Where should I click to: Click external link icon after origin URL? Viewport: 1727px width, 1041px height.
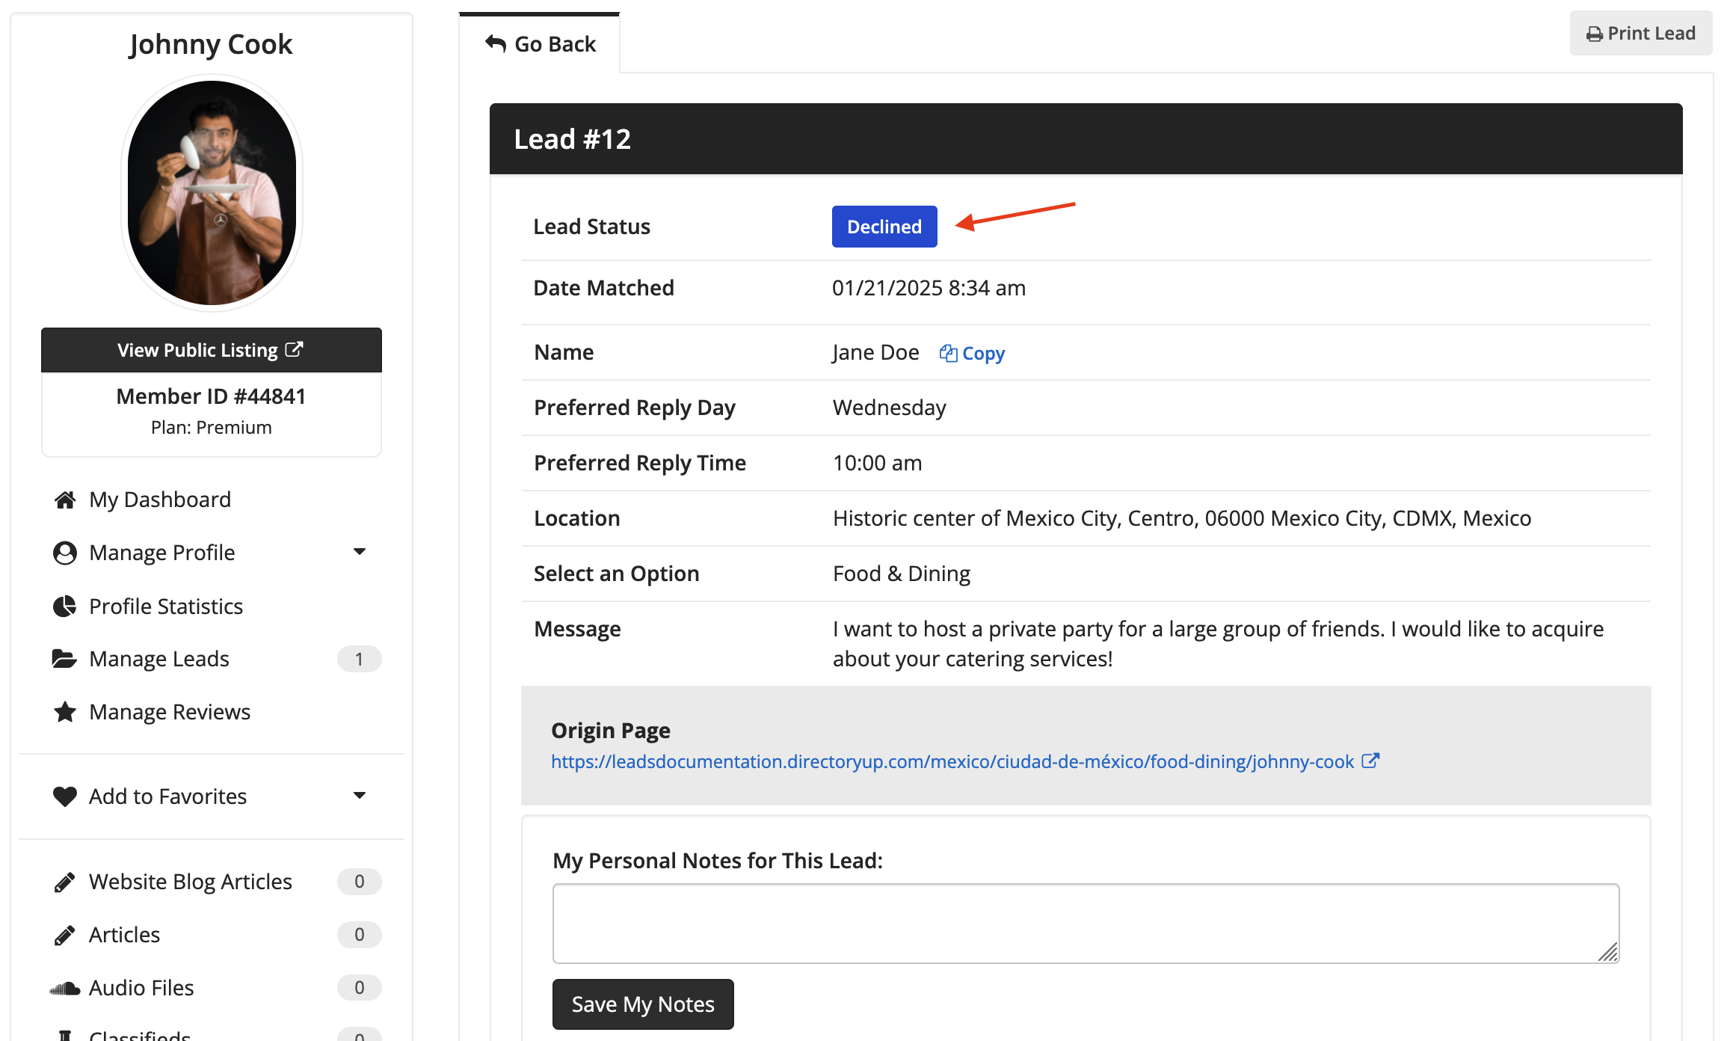tap(1370, 761)
